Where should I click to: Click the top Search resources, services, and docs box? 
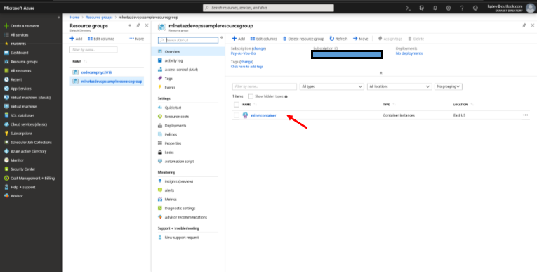pos(268,8)
